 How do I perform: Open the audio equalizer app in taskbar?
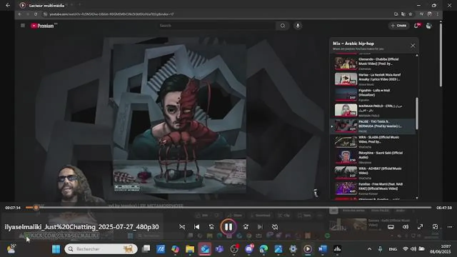tap(337, 249)
